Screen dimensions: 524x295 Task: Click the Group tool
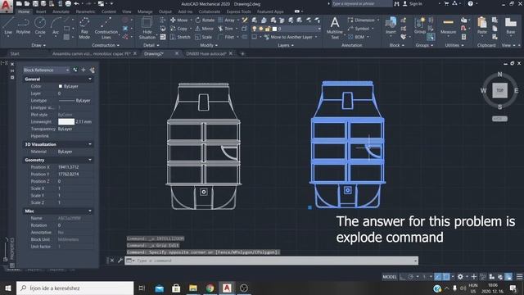click(x=420, y=26)
